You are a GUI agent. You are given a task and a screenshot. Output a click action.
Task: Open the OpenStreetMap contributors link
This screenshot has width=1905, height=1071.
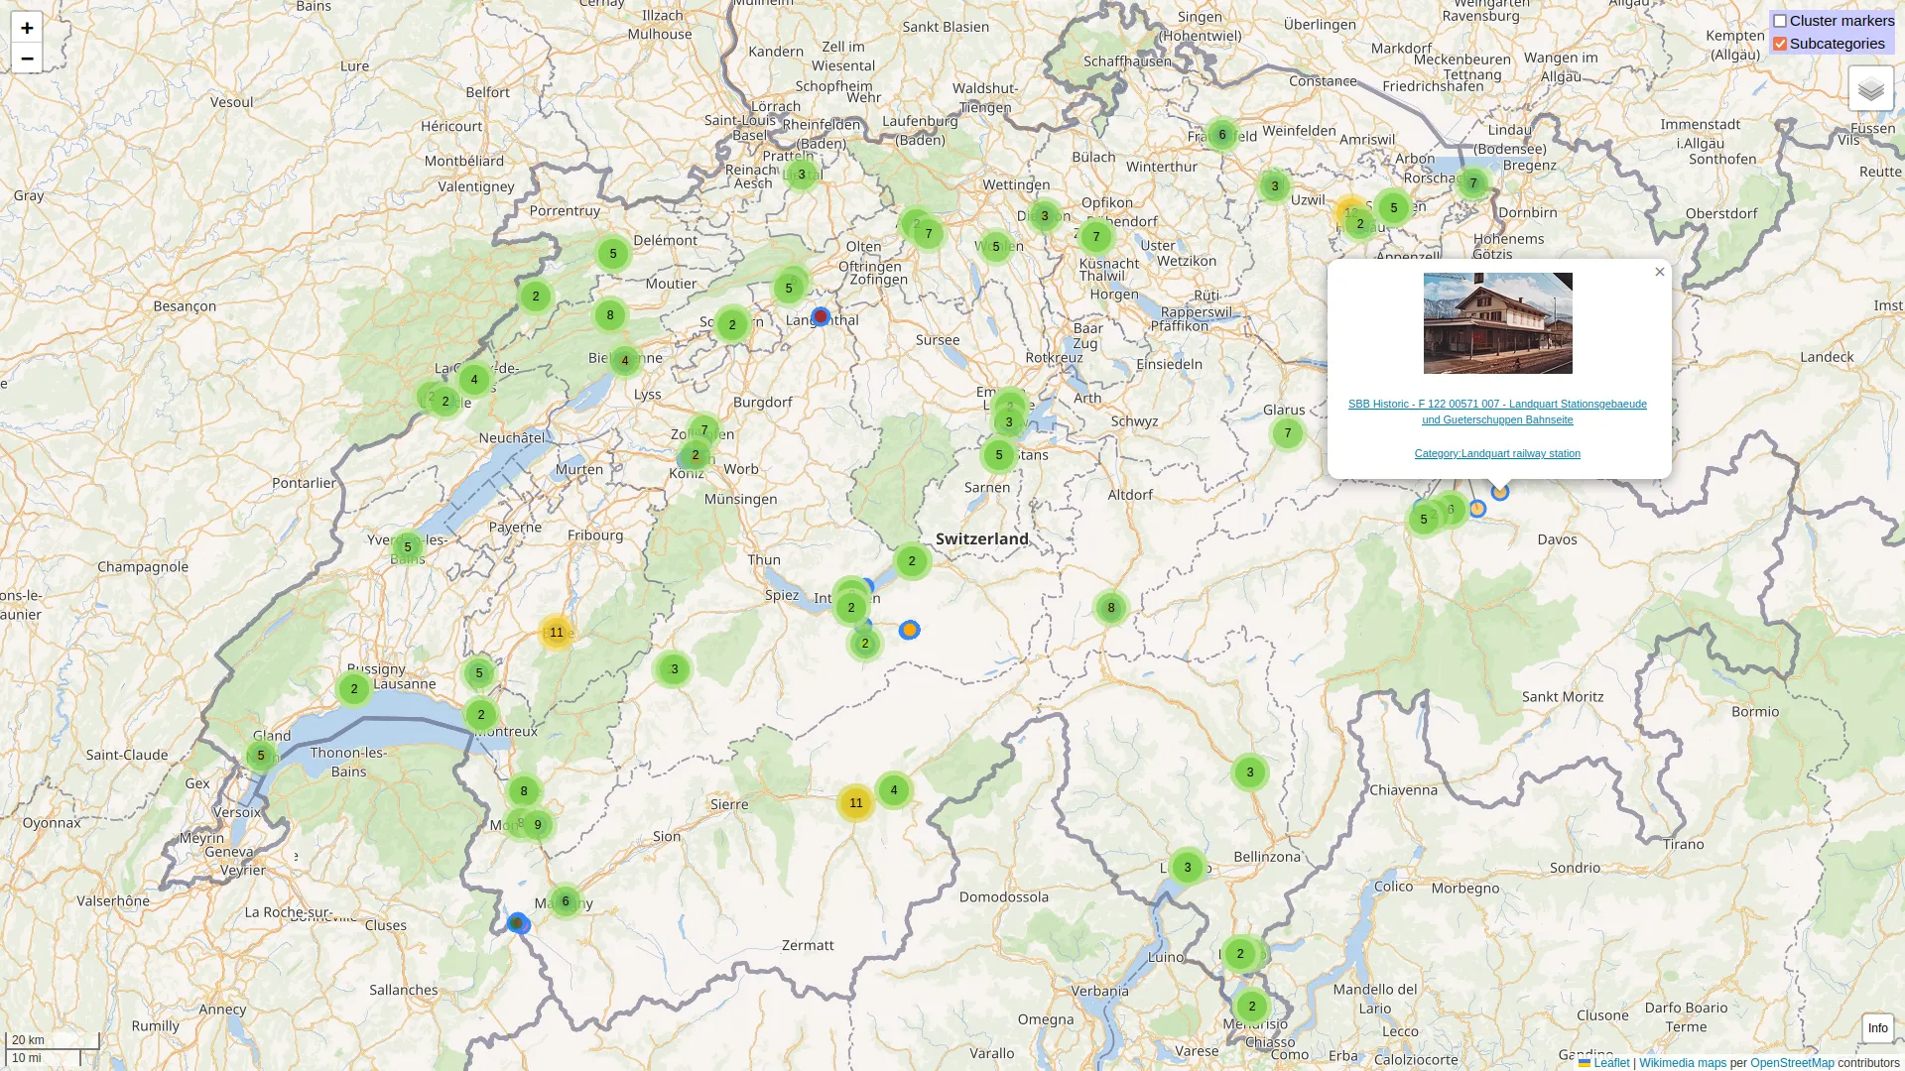(1792, 1063)
